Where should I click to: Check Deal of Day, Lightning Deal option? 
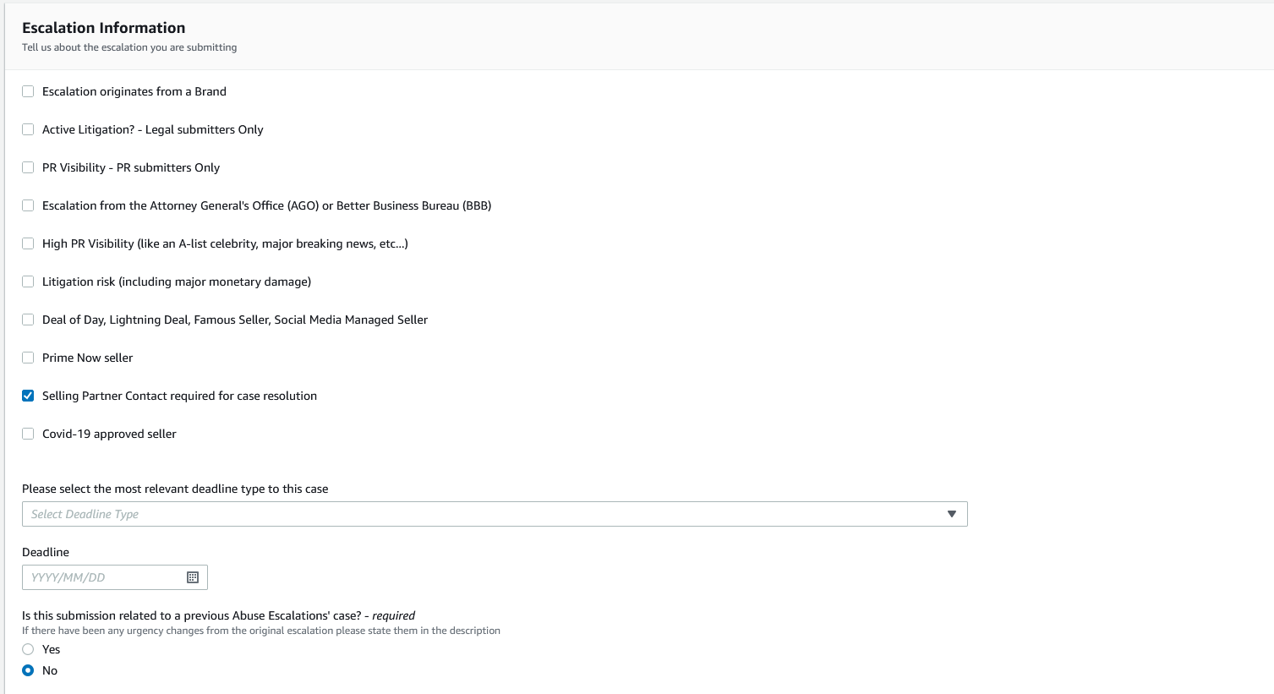(28, 320)
